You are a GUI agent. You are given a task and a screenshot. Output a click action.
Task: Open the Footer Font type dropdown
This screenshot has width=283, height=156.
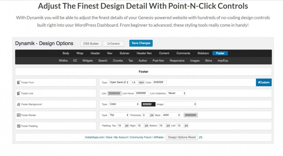(119, 82)
